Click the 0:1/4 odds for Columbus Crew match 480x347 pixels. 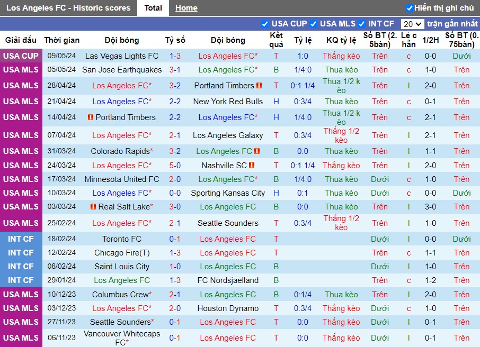pos(303,295)
